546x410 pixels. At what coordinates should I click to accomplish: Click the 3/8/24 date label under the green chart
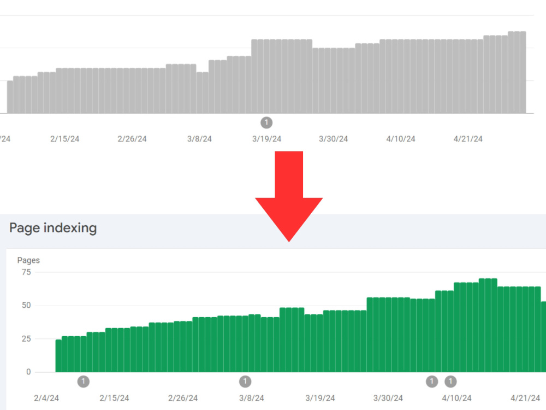point(251,398)
